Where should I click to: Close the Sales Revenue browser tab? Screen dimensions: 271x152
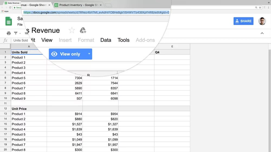[x=49, y=5]
